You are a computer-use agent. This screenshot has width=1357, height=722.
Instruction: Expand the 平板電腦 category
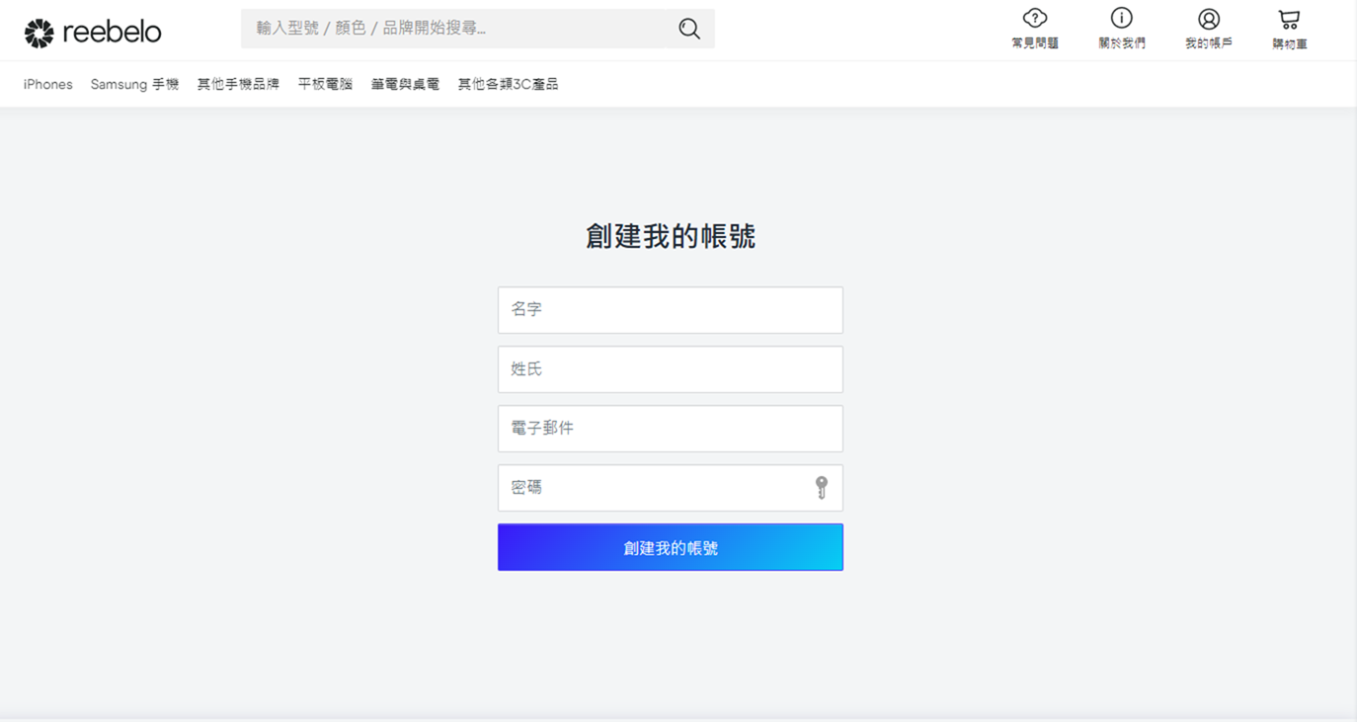325,85
